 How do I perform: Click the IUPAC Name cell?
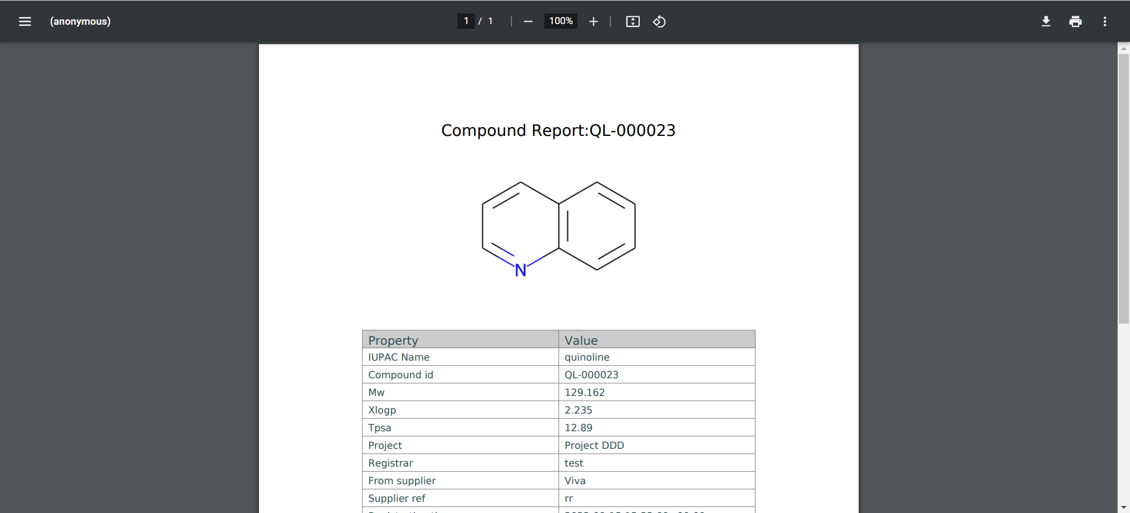[460, 357]
